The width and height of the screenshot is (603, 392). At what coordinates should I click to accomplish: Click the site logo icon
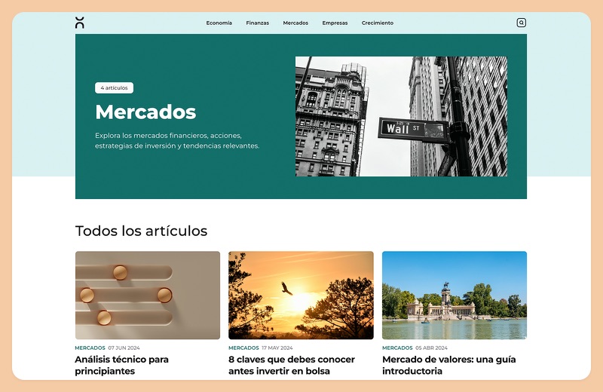80,23
